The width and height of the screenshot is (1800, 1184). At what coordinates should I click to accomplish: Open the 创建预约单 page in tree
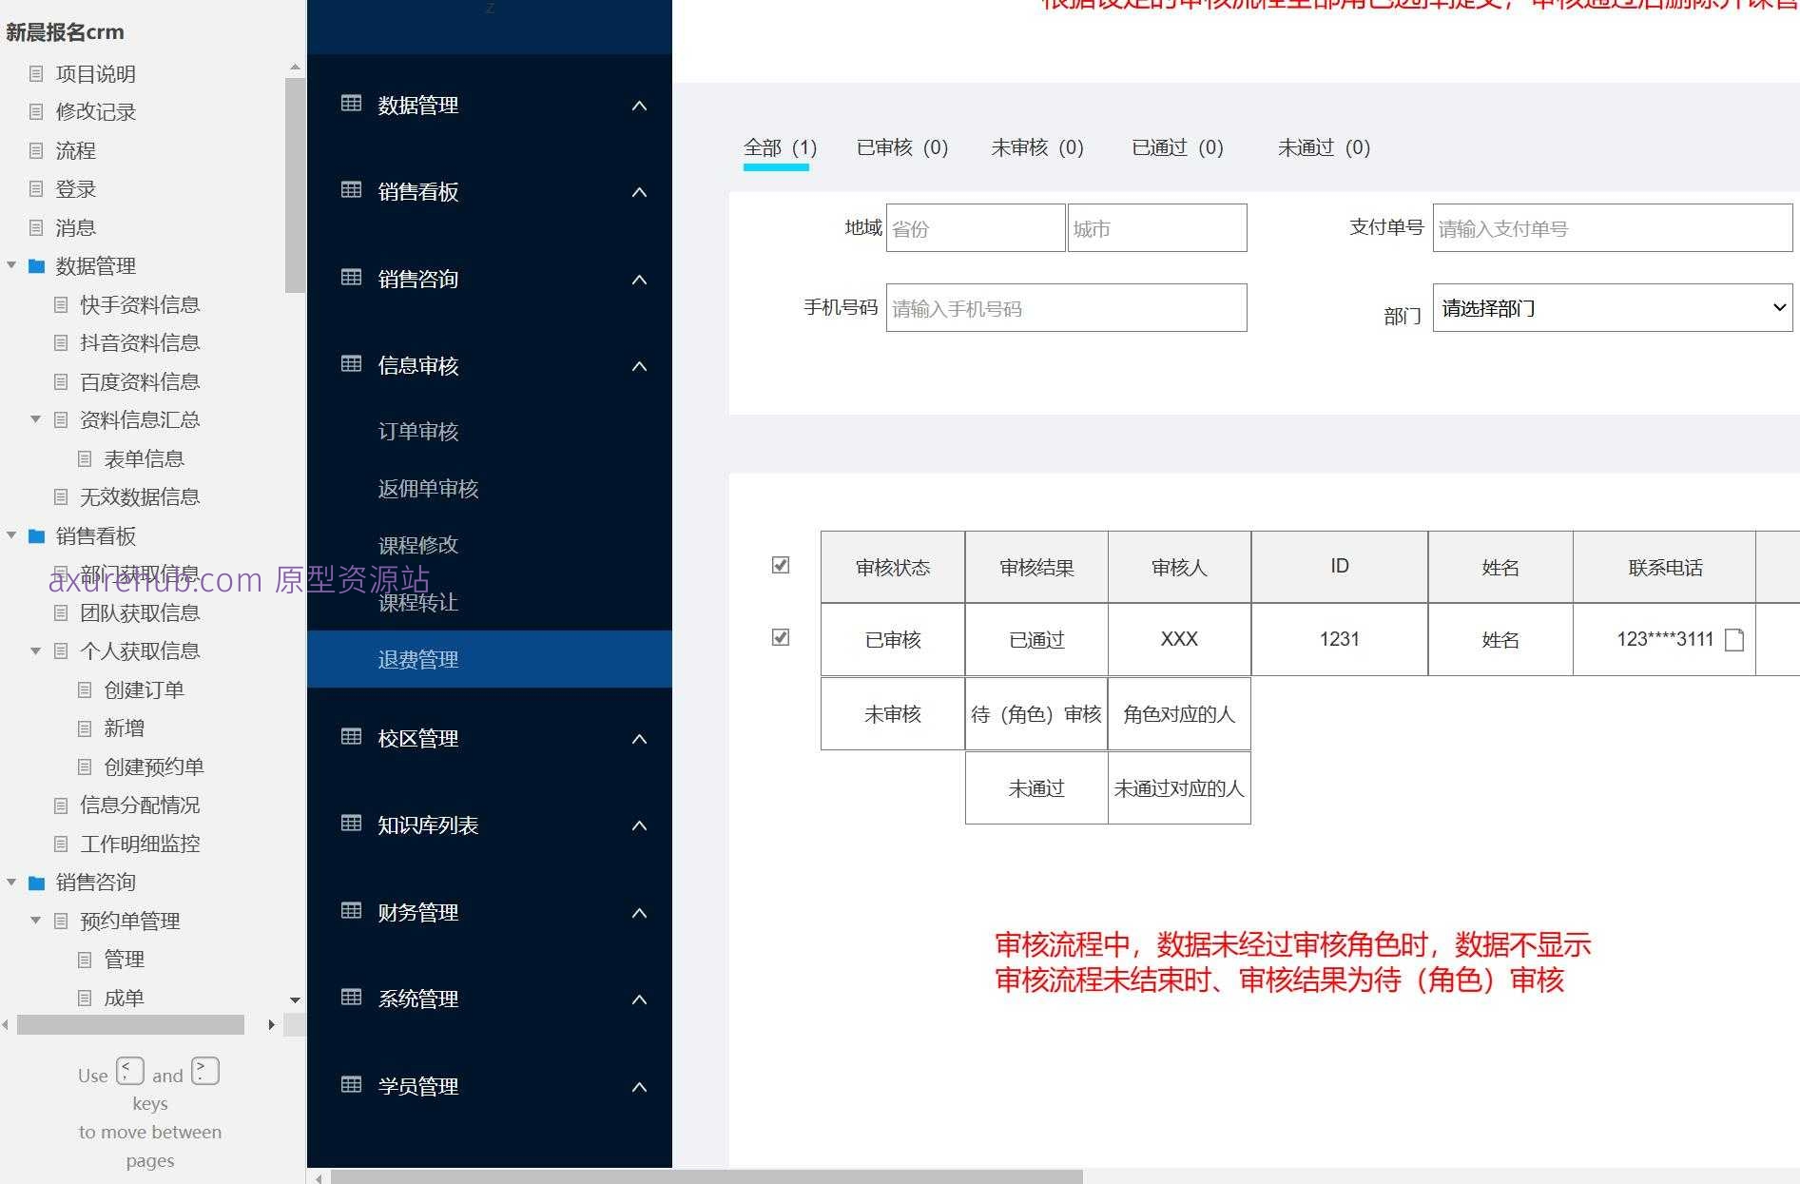click(x=154, y=767)
